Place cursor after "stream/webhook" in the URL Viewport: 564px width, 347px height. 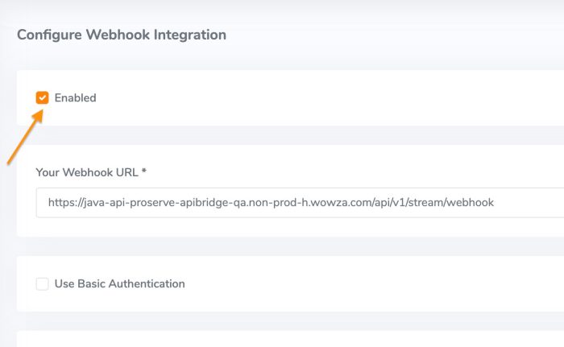[x=494, y=203]
